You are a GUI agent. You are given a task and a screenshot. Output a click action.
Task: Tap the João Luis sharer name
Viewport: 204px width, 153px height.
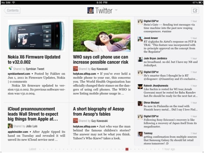pyautogui.click(x=32, y=126)
